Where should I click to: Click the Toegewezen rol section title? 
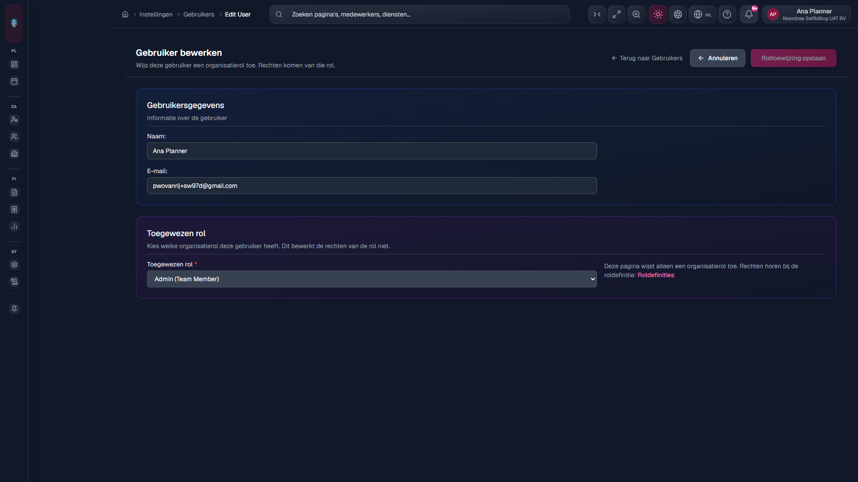[x=176, y=233]
